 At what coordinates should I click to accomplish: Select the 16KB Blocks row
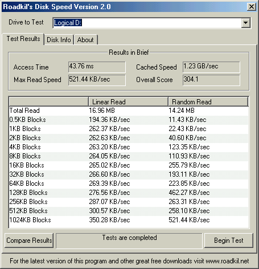129,165
